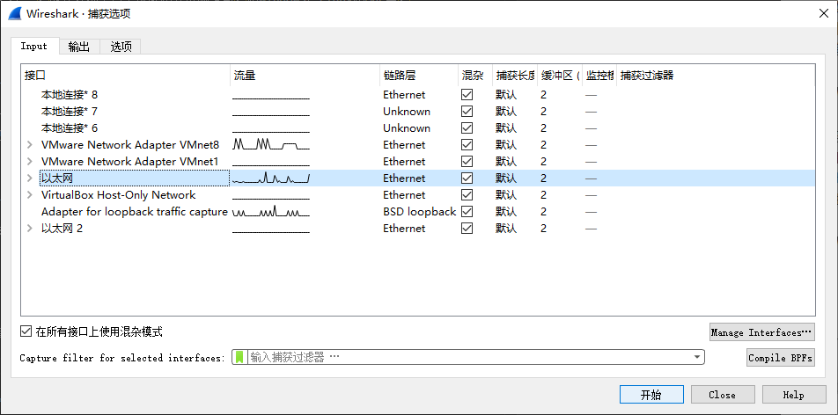The width and height of the screenshot is (838, 415).
Task: Select the 本地连接* 6 interface
Action: point(70,128)
